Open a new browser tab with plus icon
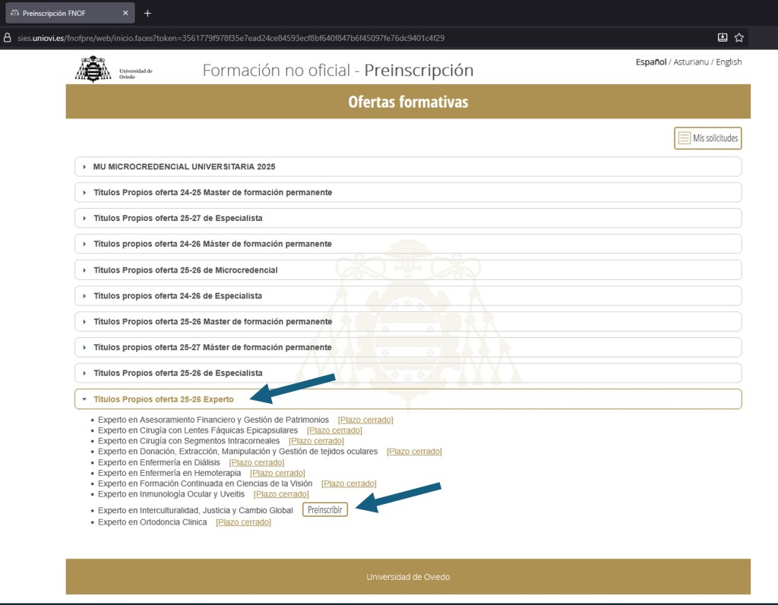Viewport: 778px width, 605px height. point(147,13)
